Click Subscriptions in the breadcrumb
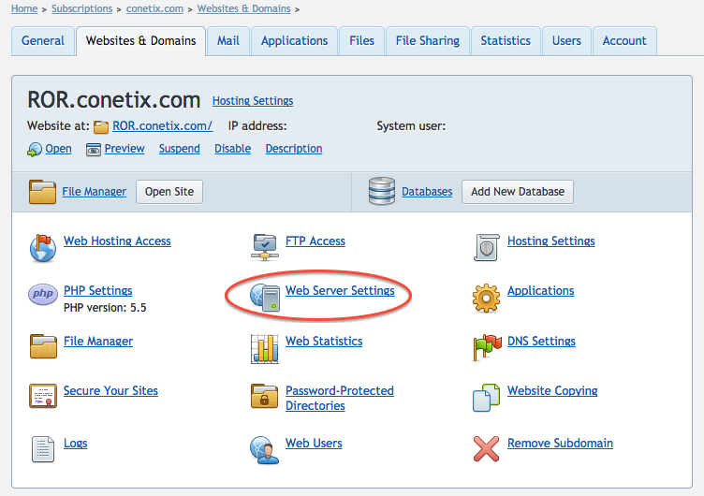 point(82,8)
